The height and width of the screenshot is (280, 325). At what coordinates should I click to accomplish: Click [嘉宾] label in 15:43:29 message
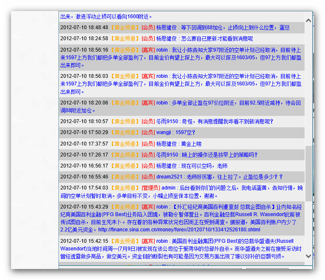tap(148, 207)
